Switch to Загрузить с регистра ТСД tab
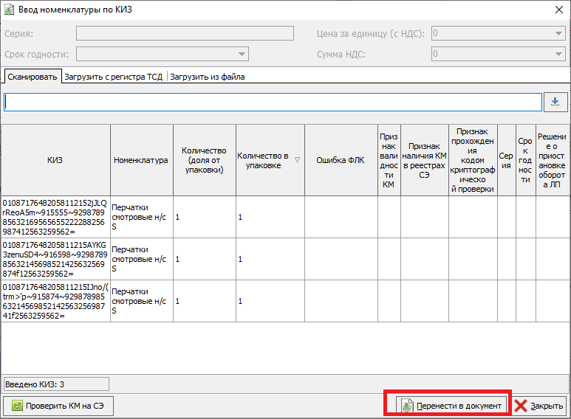This screenshot has width=571, height=419. [114, 77]
